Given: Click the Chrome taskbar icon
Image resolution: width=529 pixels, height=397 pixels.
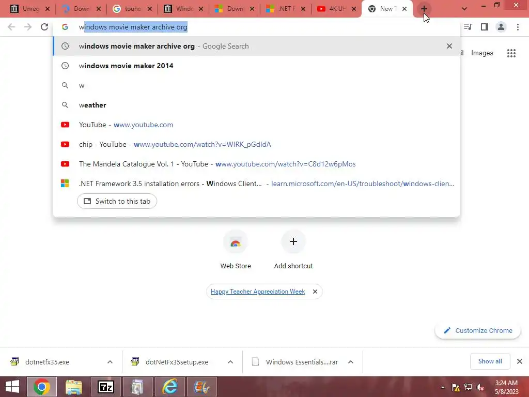Looking at the screenshot, I should (42, 387).
